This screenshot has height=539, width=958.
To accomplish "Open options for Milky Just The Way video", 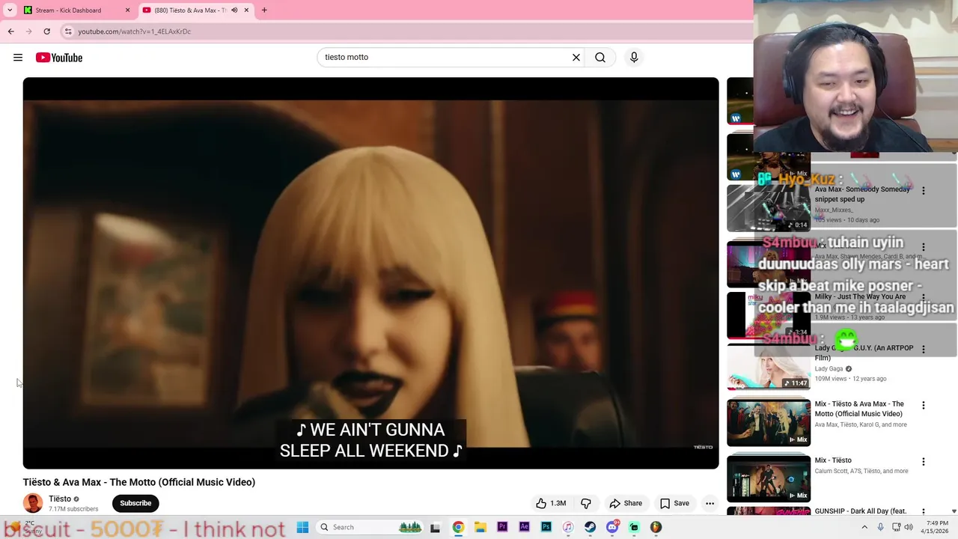I will pyautogui.click(x=923, y=298).
